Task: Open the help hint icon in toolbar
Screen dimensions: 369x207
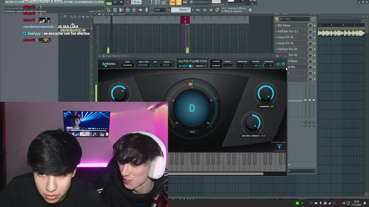Action: [217, 10]
